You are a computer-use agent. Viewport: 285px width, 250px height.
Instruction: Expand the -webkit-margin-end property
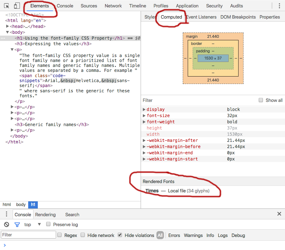pos(144,153)
